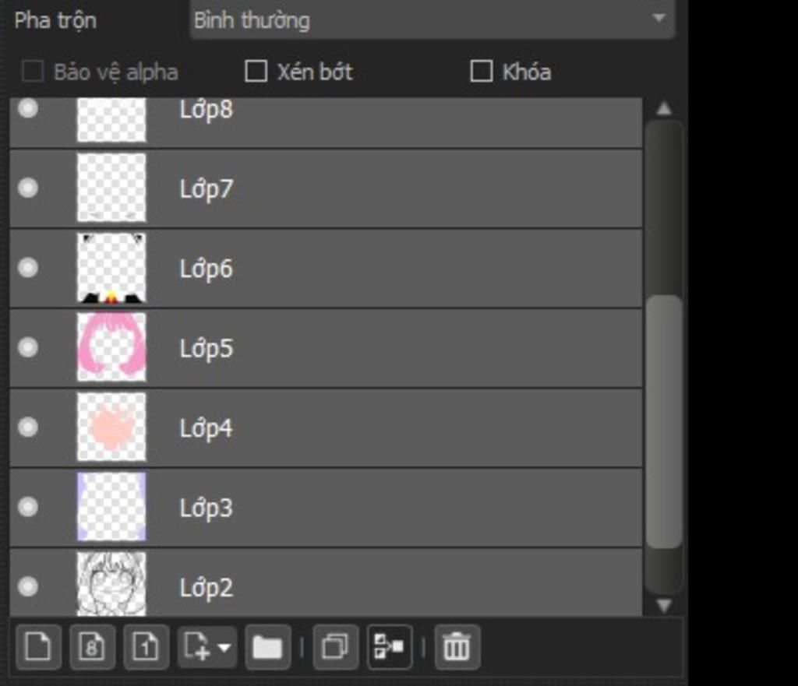This screenshot has width=798, height=686.
Task: Merge layer down with the merge icon
Action: tap(390, 647)
